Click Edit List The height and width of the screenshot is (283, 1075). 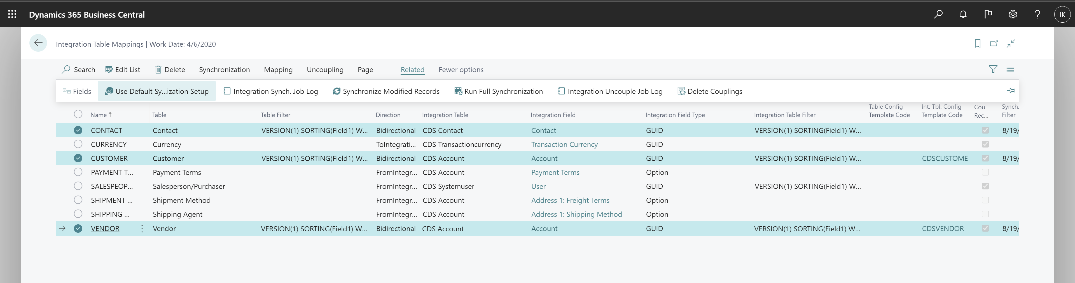point(123,69)
